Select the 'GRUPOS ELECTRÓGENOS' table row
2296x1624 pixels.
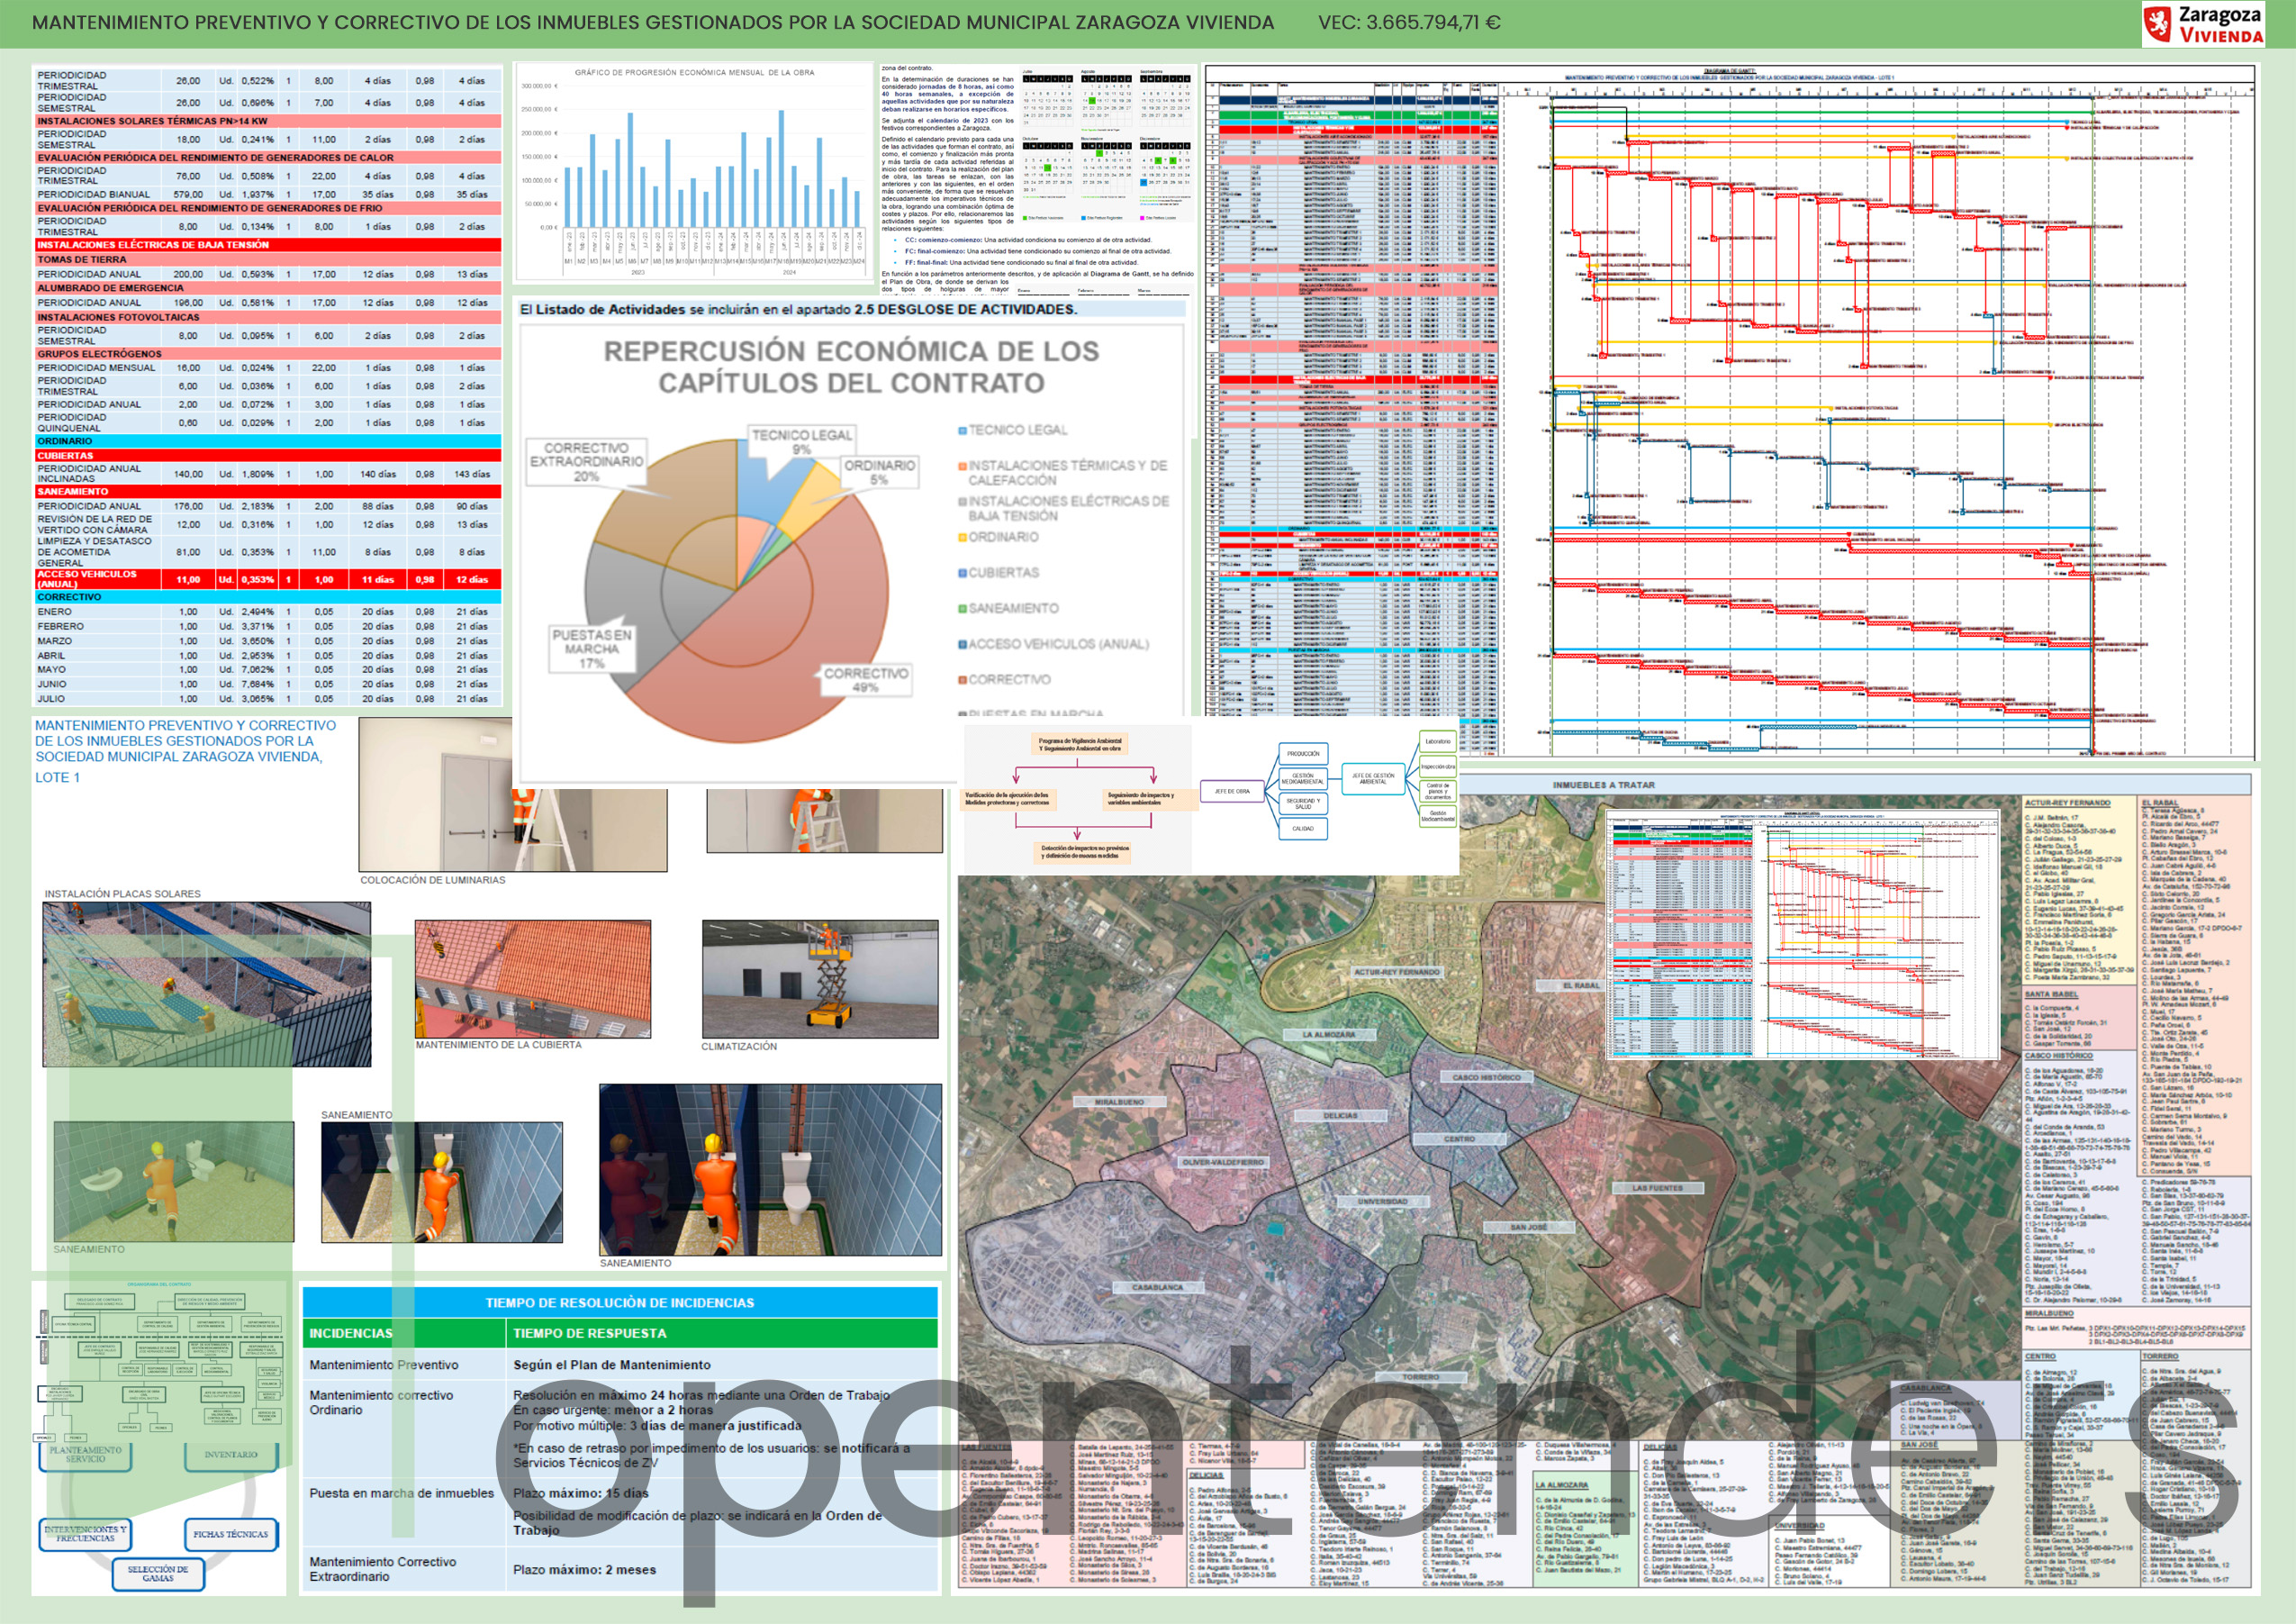click(268, 354)
